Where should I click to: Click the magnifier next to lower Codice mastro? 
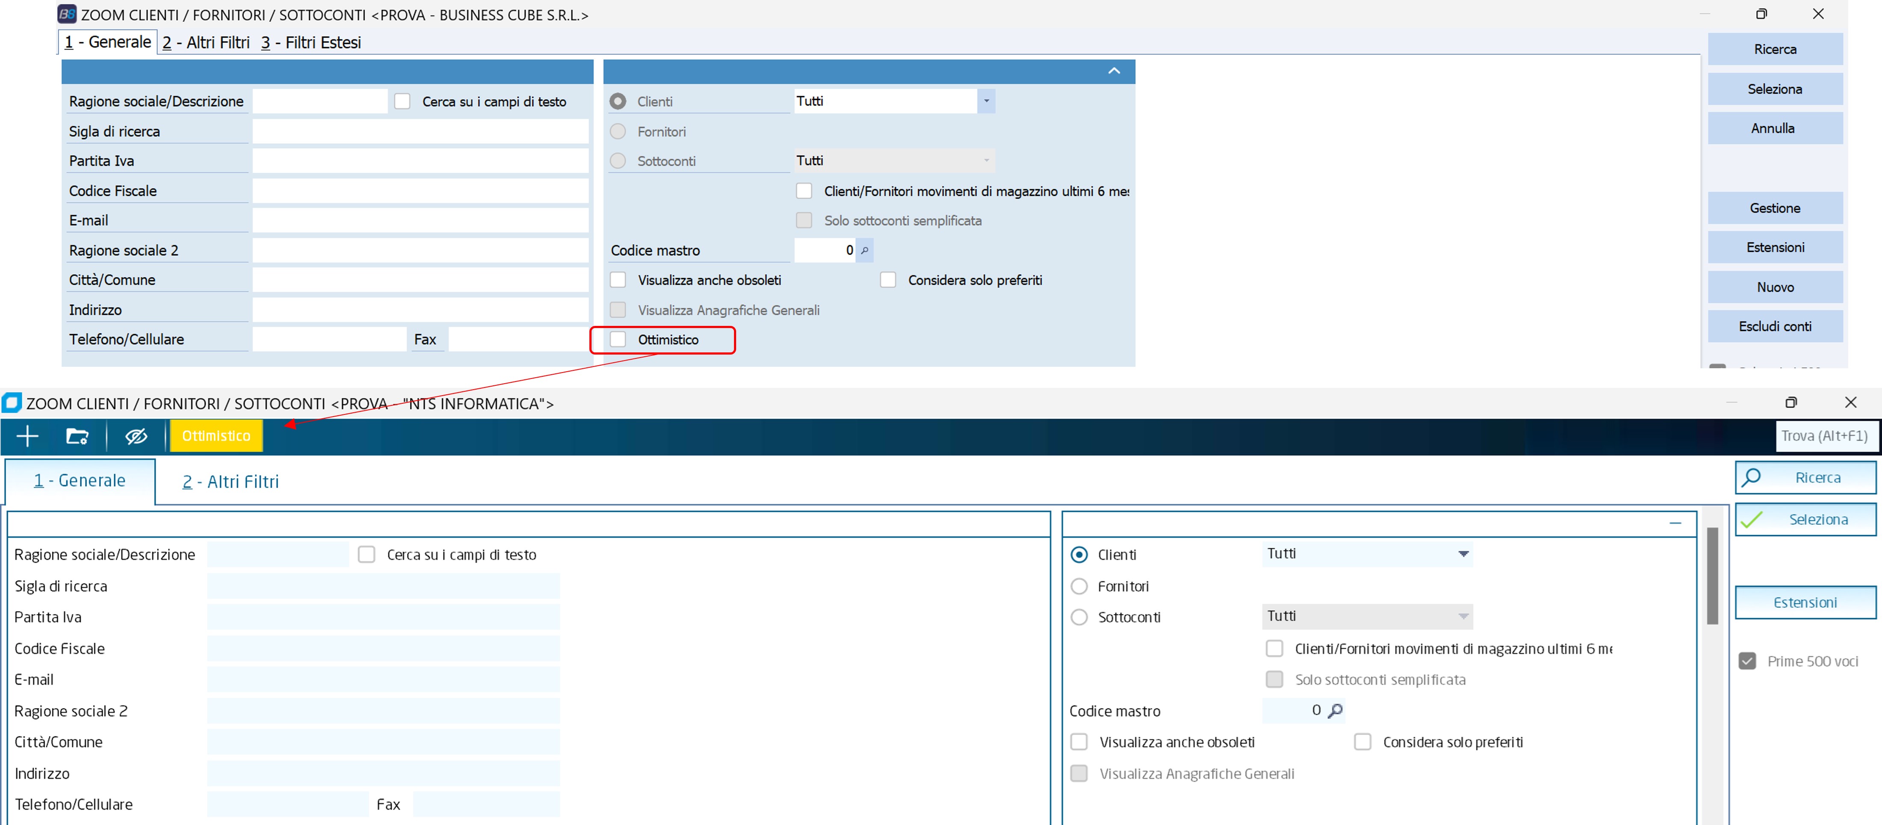pos(1335,710)
